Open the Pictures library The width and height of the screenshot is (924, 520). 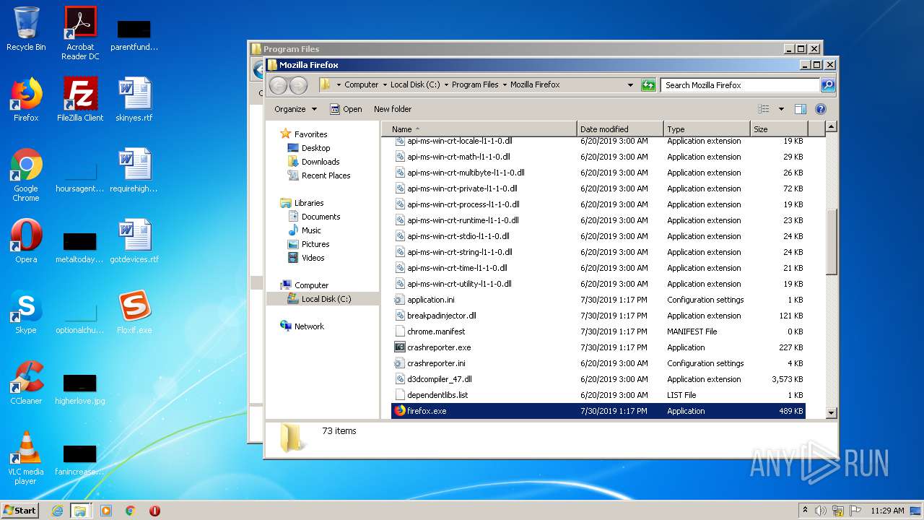tap(315, 244)
